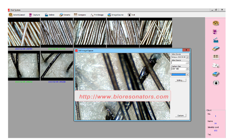
Task: Minimize the Hair System window
Action: 212,10
